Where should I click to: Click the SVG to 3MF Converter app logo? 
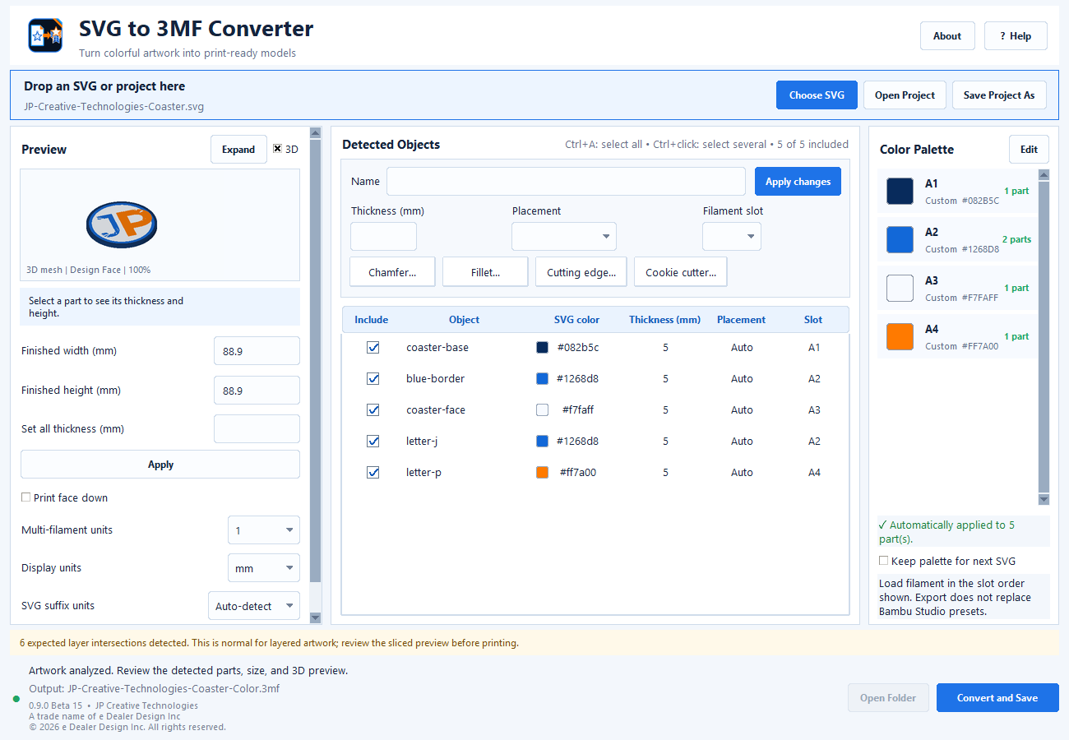coord(45,35)
